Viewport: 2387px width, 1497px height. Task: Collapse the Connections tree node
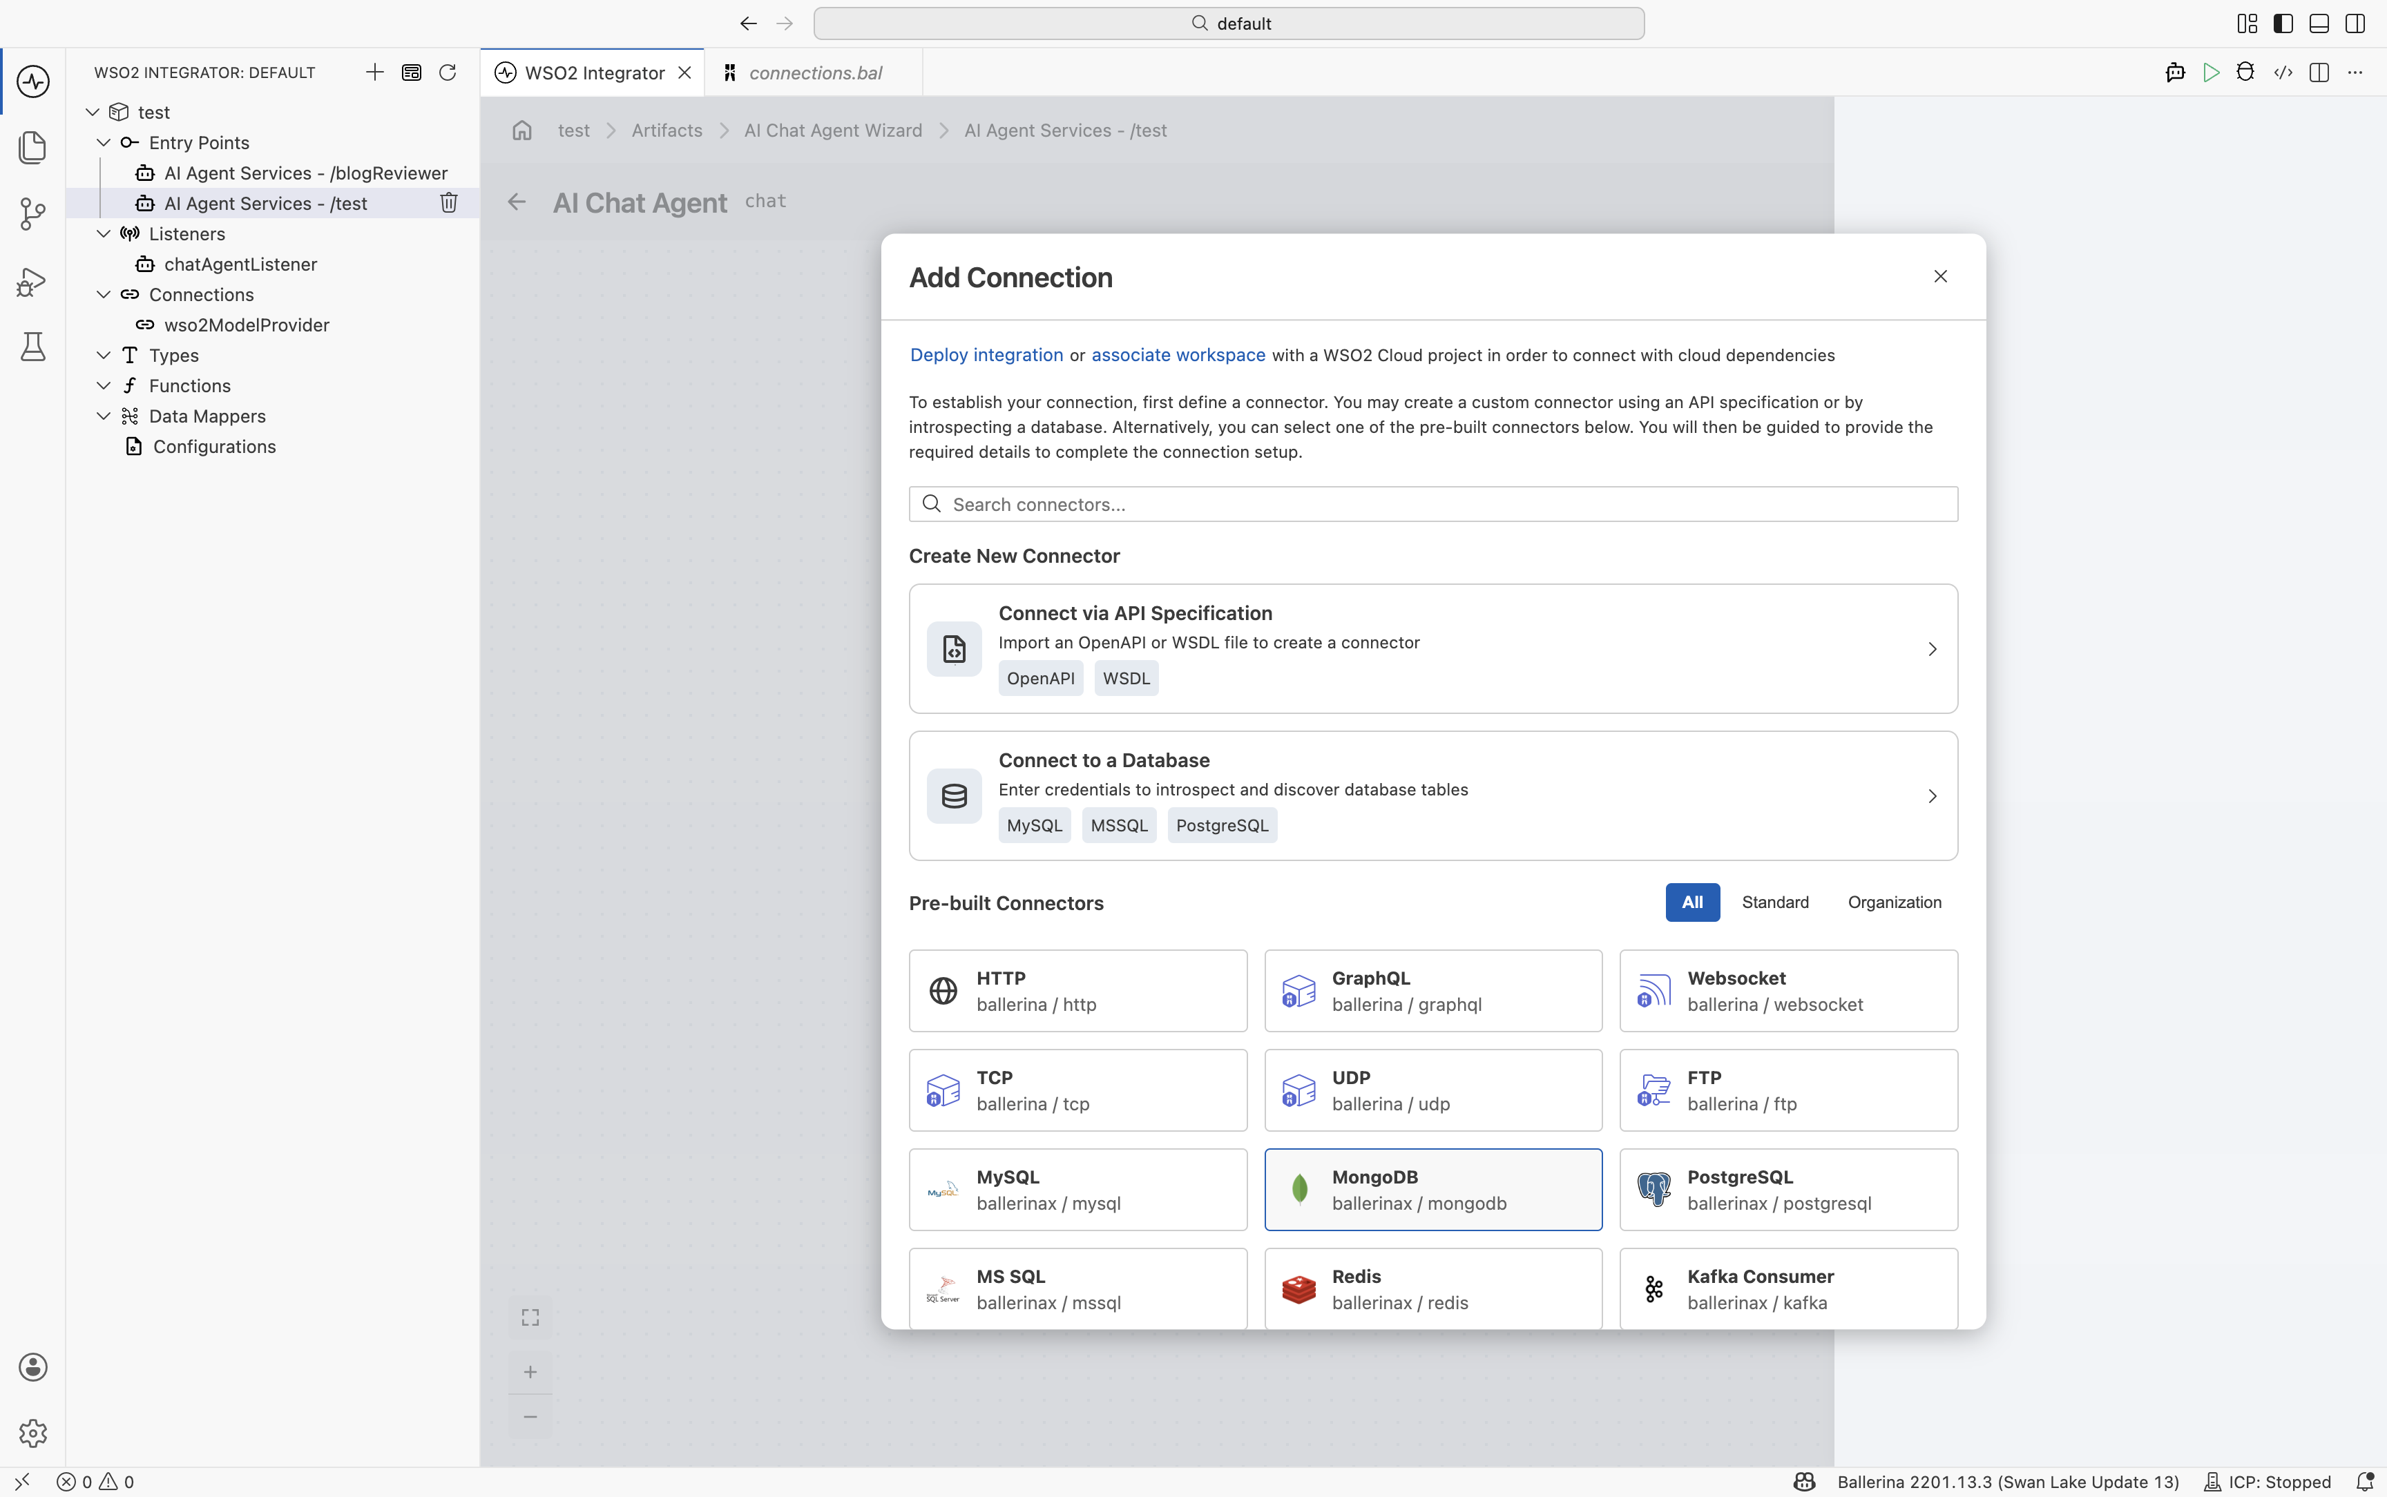point(103,294)
